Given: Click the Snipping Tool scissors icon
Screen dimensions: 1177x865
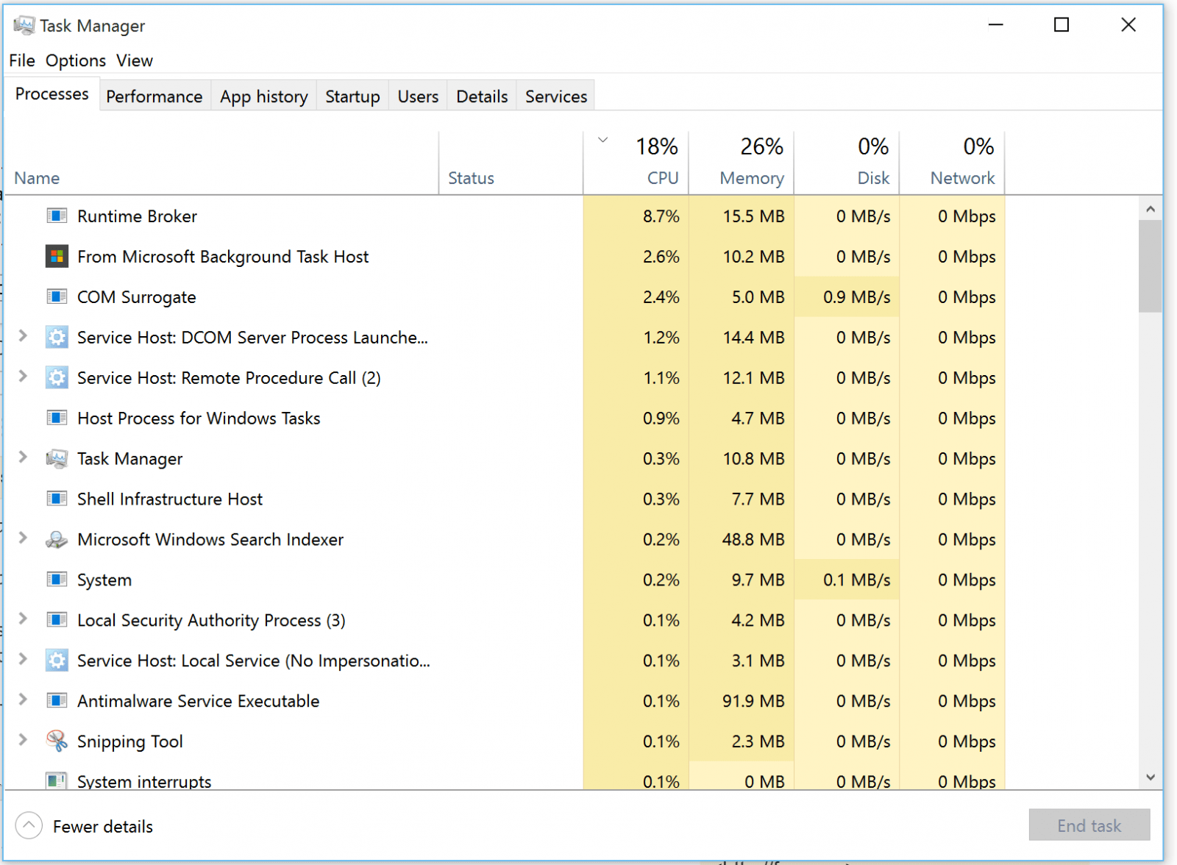Looking at the screenshot, I should [57, 741].
